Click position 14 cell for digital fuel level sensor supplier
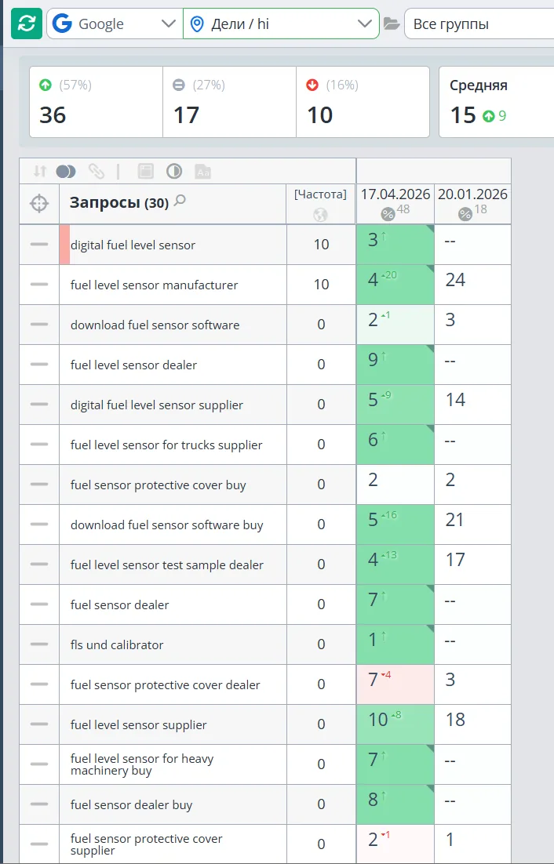This screenshot has width=554, height=864. [x=472, y=404]
